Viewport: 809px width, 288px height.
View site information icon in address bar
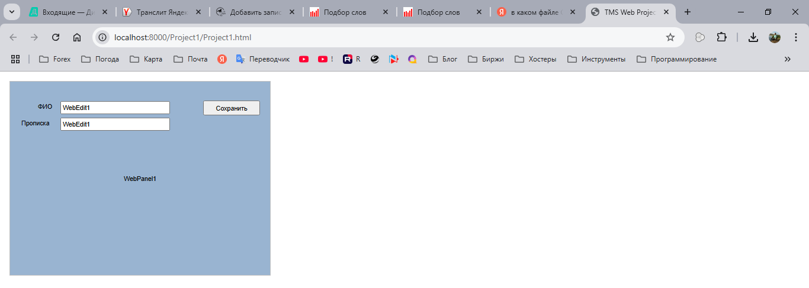click(x=102, y=37)
